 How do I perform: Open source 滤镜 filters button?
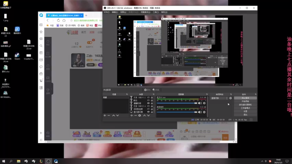click(156, 90)
